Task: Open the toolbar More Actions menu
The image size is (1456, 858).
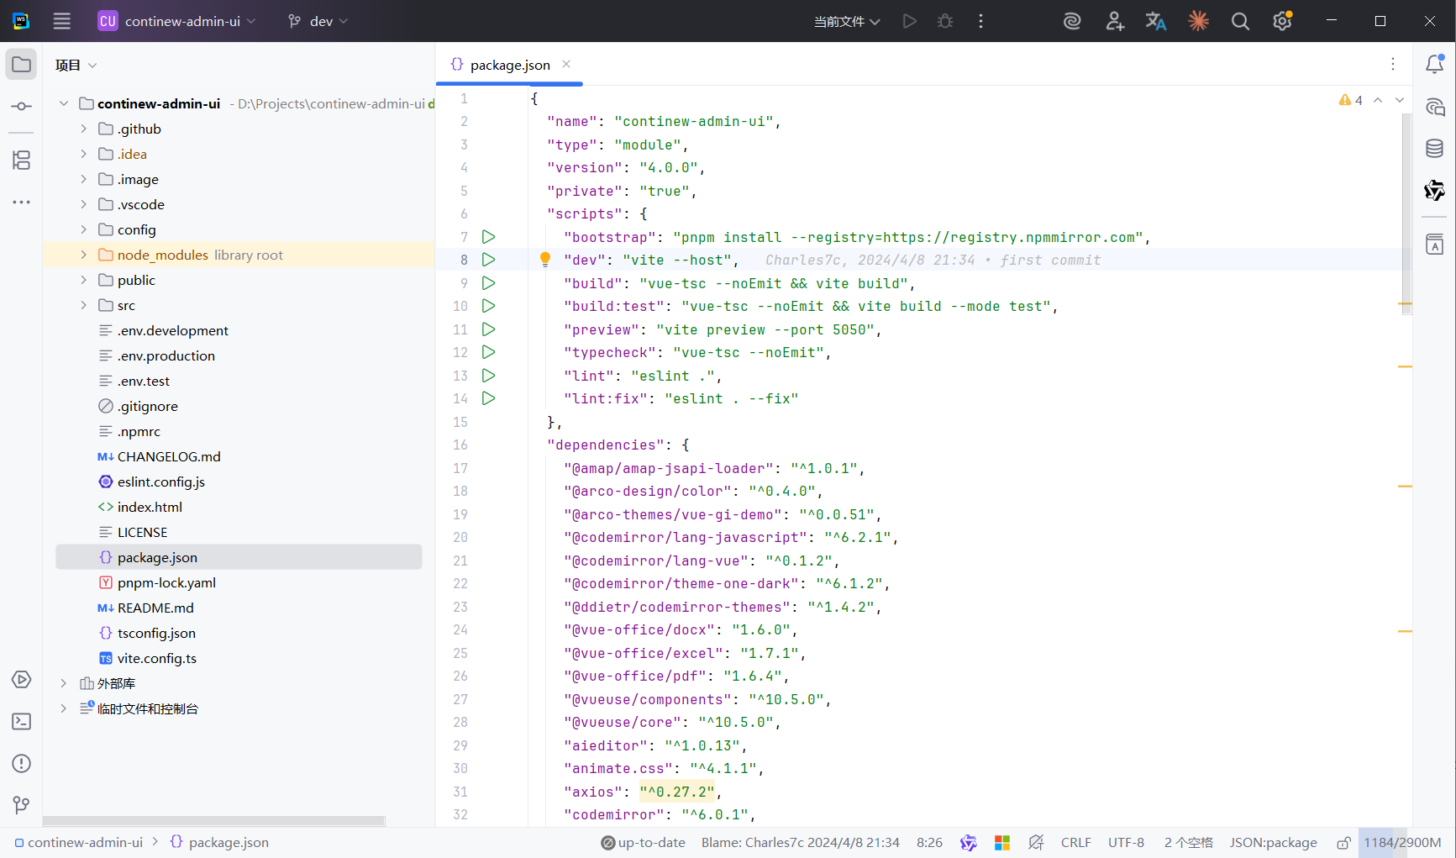Action: point(980,21)
